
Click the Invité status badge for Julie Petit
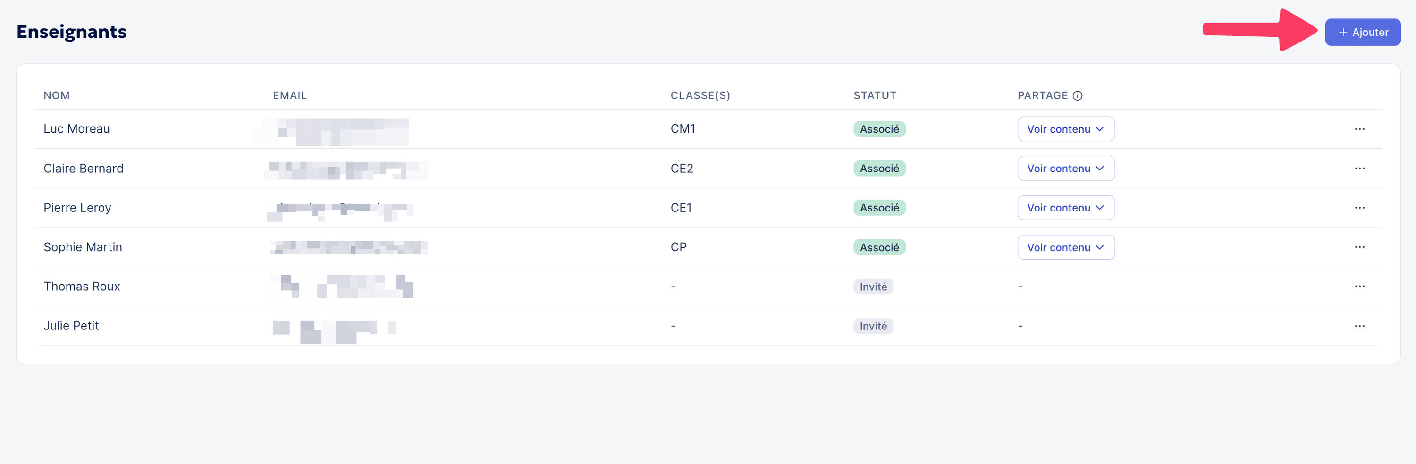(x=873, y=326)
